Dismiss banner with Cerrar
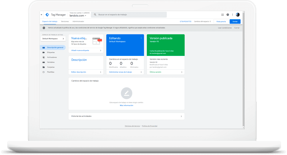Viewport: 287px width, 155px height. (237, 28)
